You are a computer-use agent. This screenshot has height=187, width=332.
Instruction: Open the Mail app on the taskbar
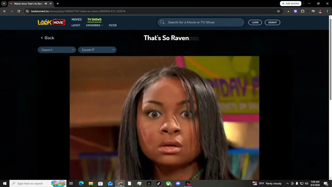point(110,183)
